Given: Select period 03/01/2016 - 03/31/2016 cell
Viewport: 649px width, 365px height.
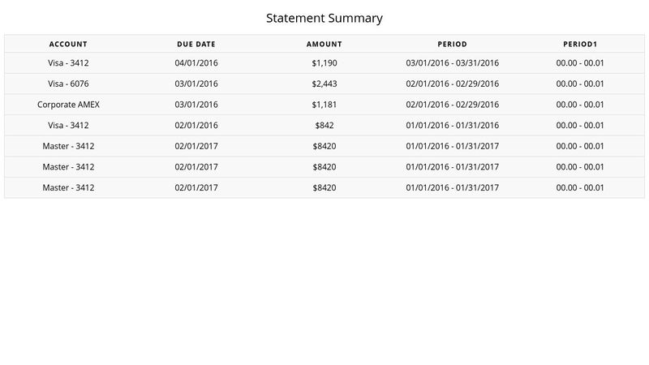Looking at the screenshot, I should coord(453,63).
